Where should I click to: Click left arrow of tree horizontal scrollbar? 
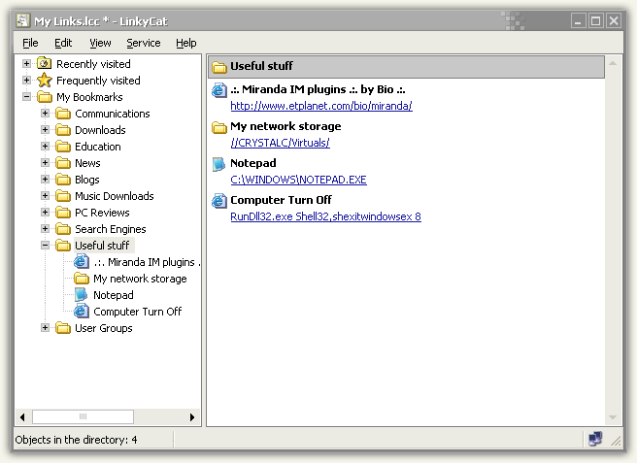coord(22,417)
